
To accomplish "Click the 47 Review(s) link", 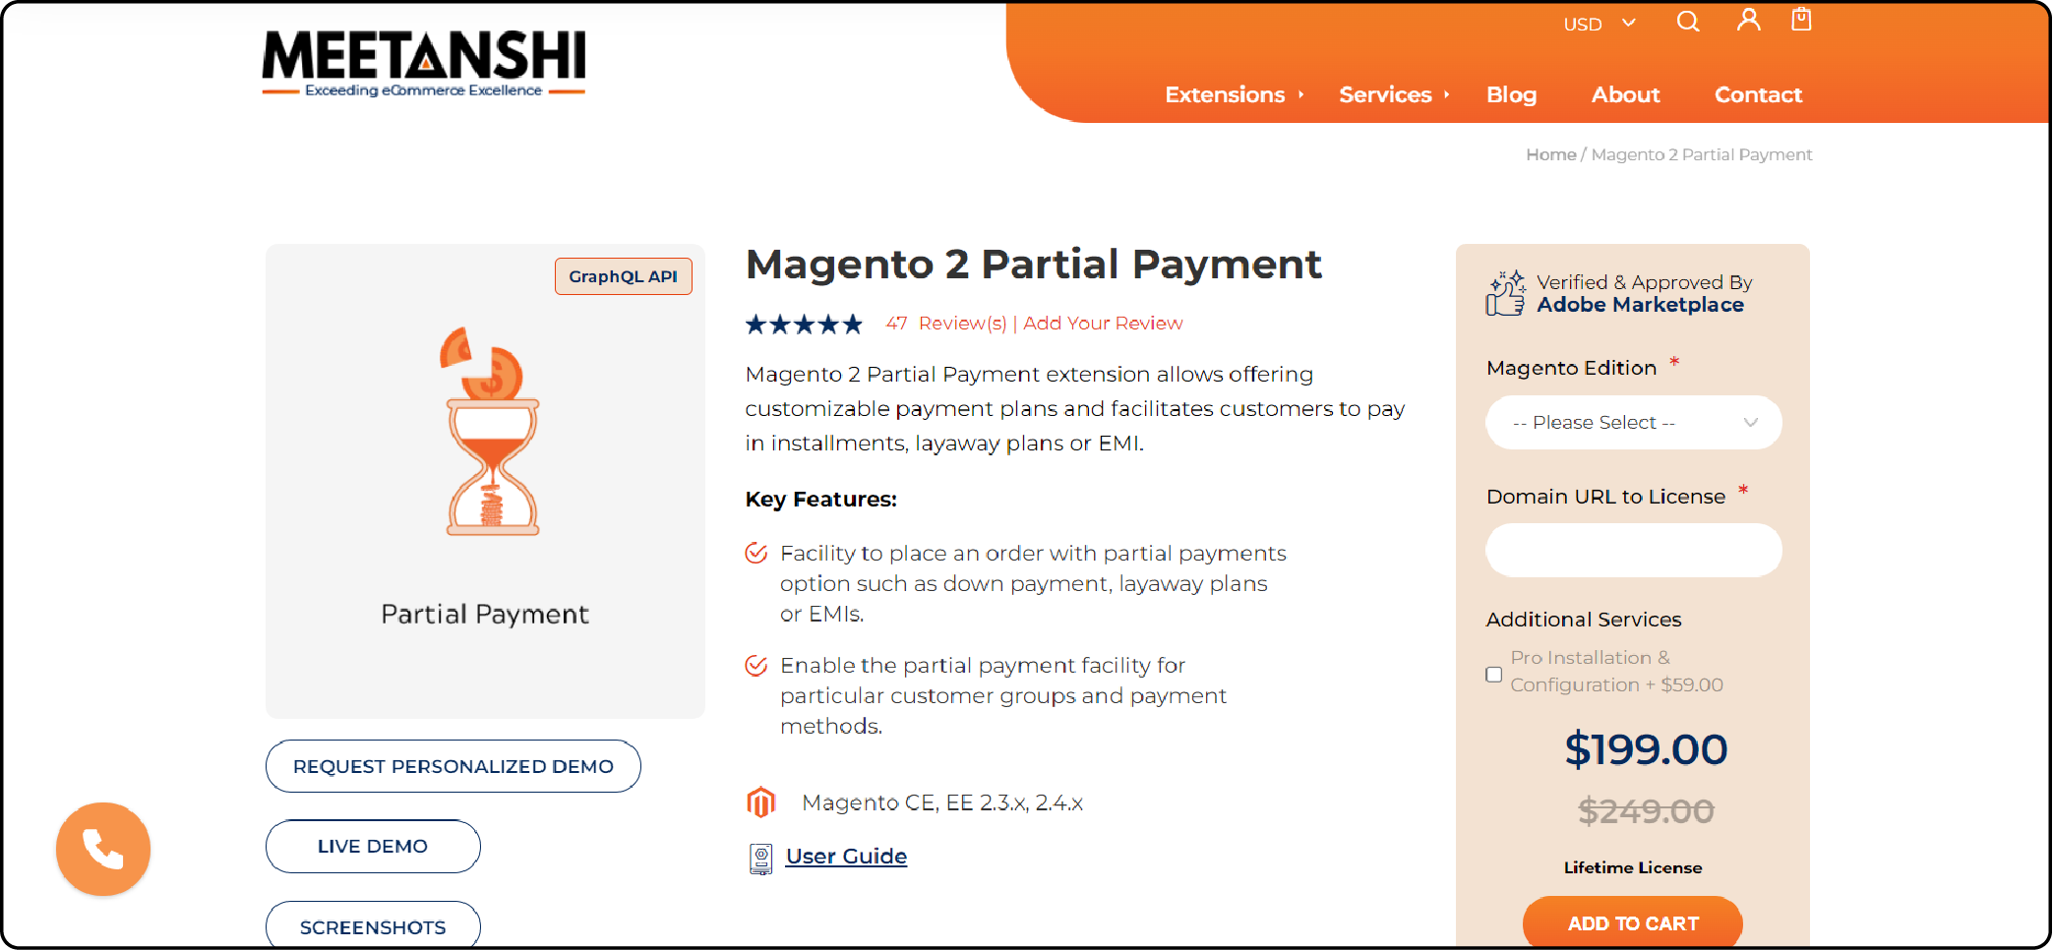I will tap(946, 324).
